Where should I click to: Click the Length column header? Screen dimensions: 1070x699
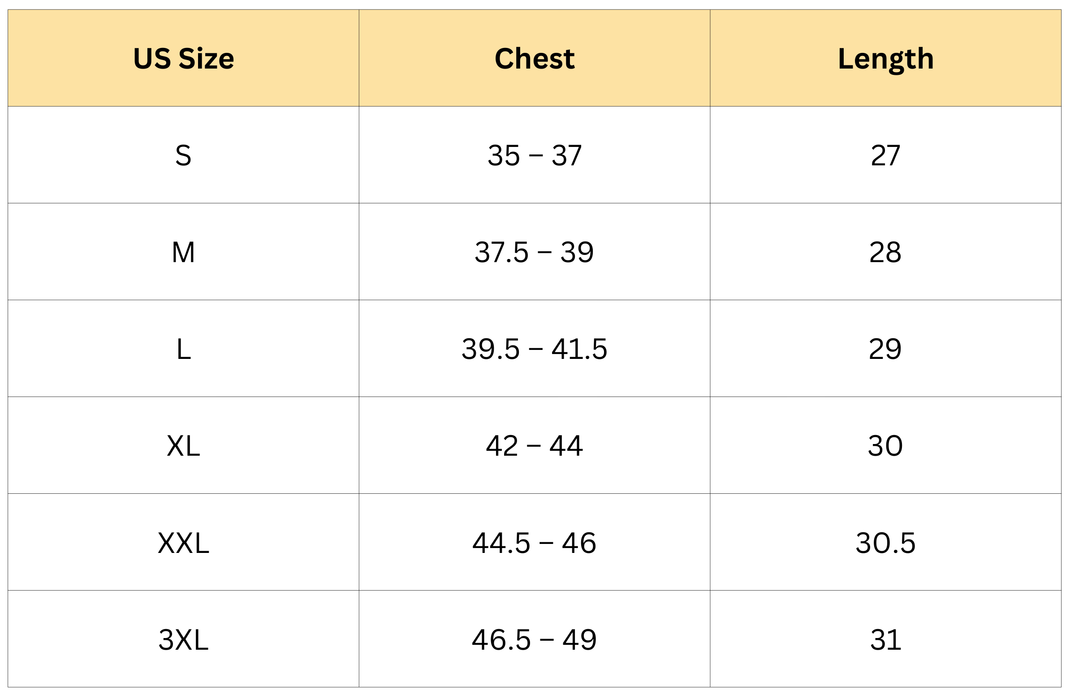(x=885, y=58)
